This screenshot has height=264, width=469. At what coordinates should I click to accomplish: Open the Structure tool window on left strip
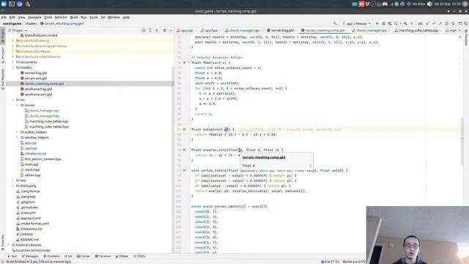(3, 55)
